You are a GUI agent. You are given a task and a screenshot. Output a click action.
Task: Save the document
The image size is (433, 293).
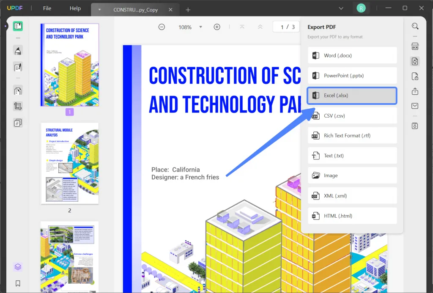point(415,126)
